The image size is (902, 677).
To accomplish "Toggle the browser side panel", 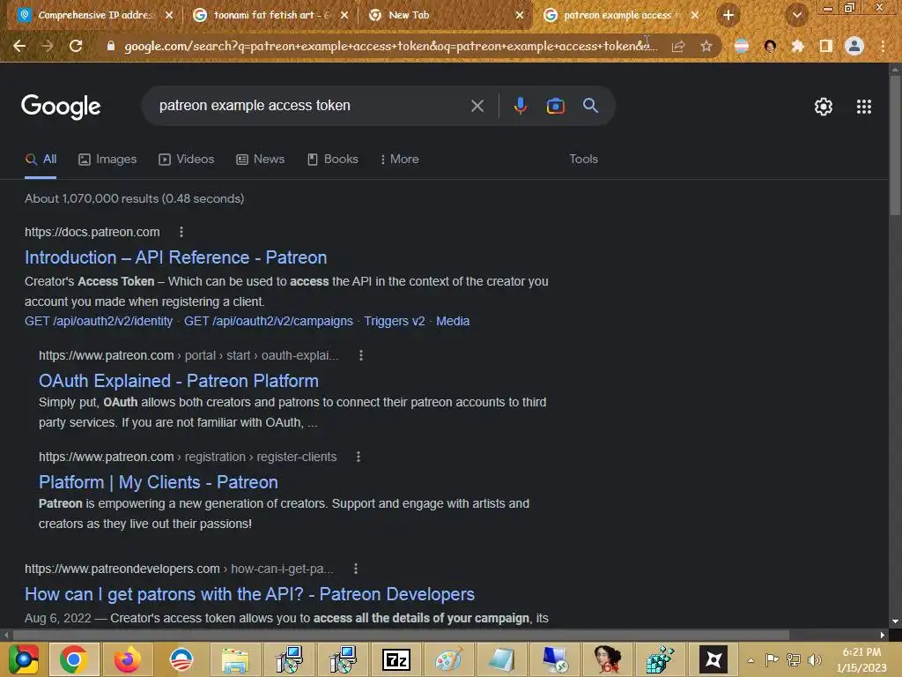I will tap(826, 46).
